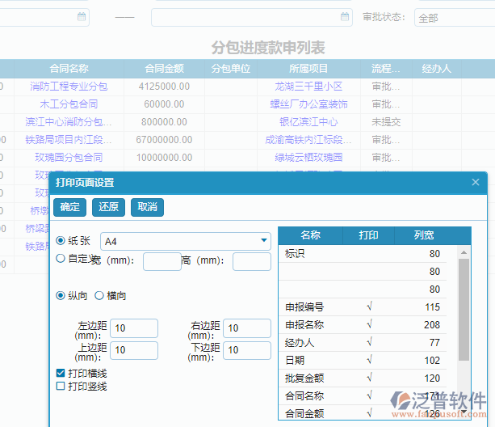Choose 纵向 portrait orientation
Viewport: 495px width, 427px height.
(x=61, y=295)
